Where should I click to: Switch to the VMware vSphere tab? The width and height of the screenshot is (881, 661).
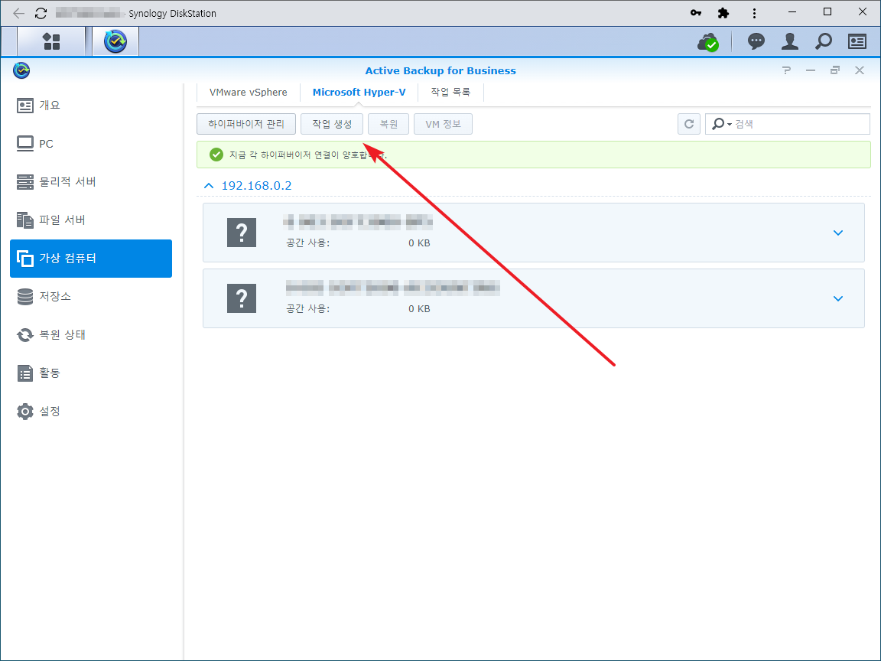[x=249, y=92]
